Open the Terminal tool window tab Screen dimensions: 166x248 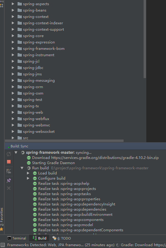(x=17, y=238)
